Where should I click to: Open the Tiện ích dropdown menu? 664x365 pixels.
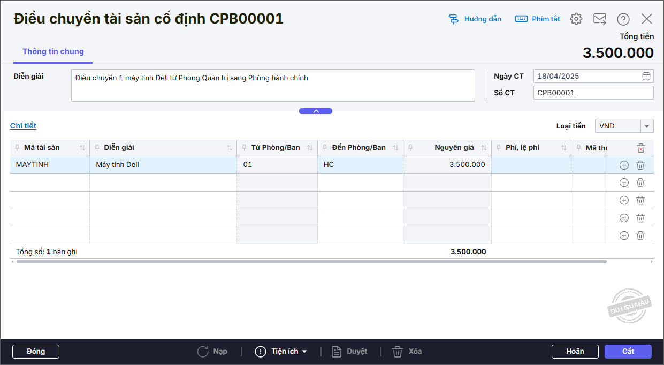281,352
